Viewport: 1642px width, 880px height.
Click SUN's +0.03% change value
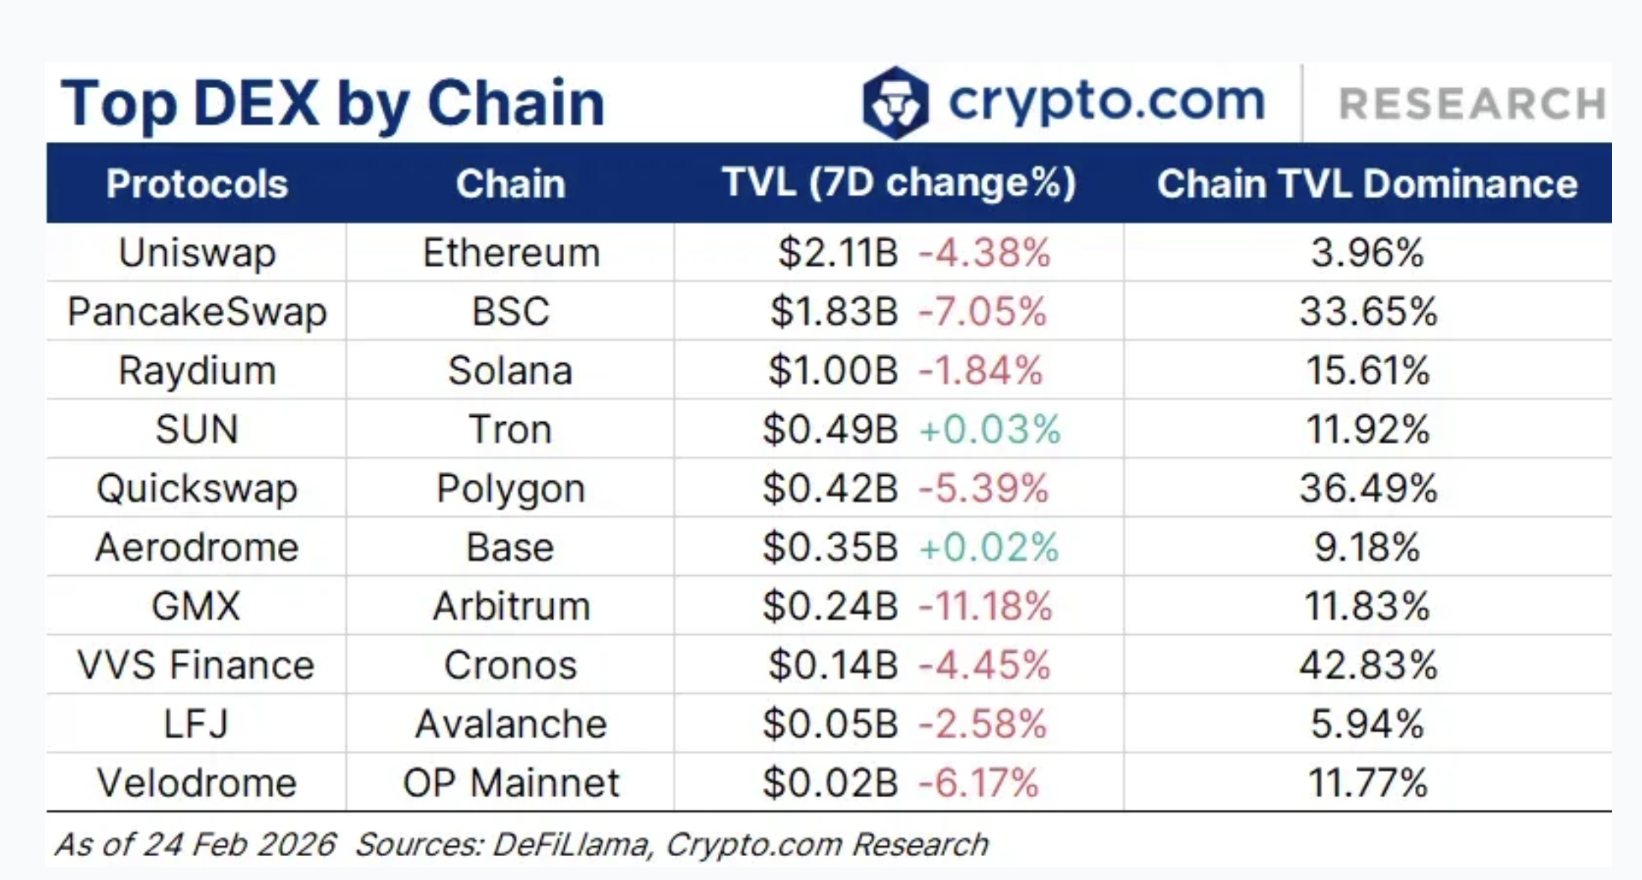[x=989, y=430]
